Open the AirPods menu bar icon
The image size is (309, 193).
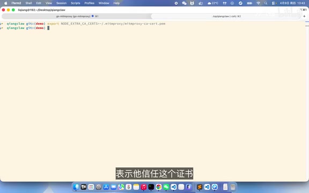click(x=225, y=3)
